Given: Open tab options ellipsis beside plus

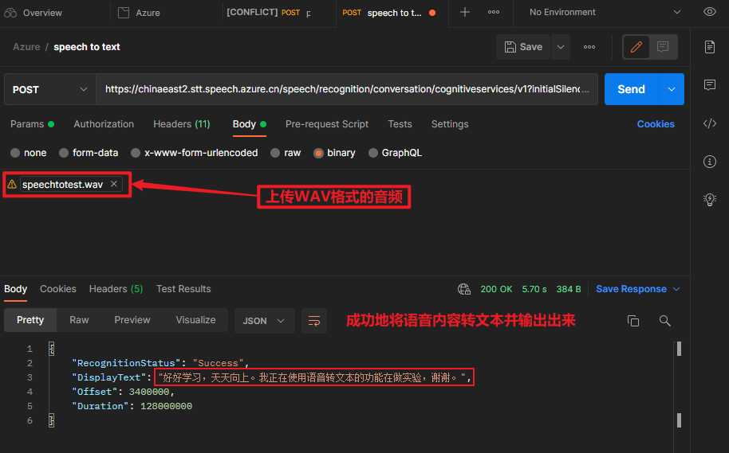Looking at the screenshot, I should point(493,12).
